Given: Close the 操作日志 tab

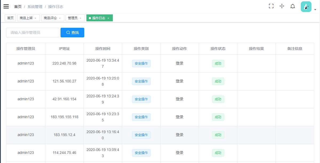Looking at the screenshot, I should click(108, 18).
